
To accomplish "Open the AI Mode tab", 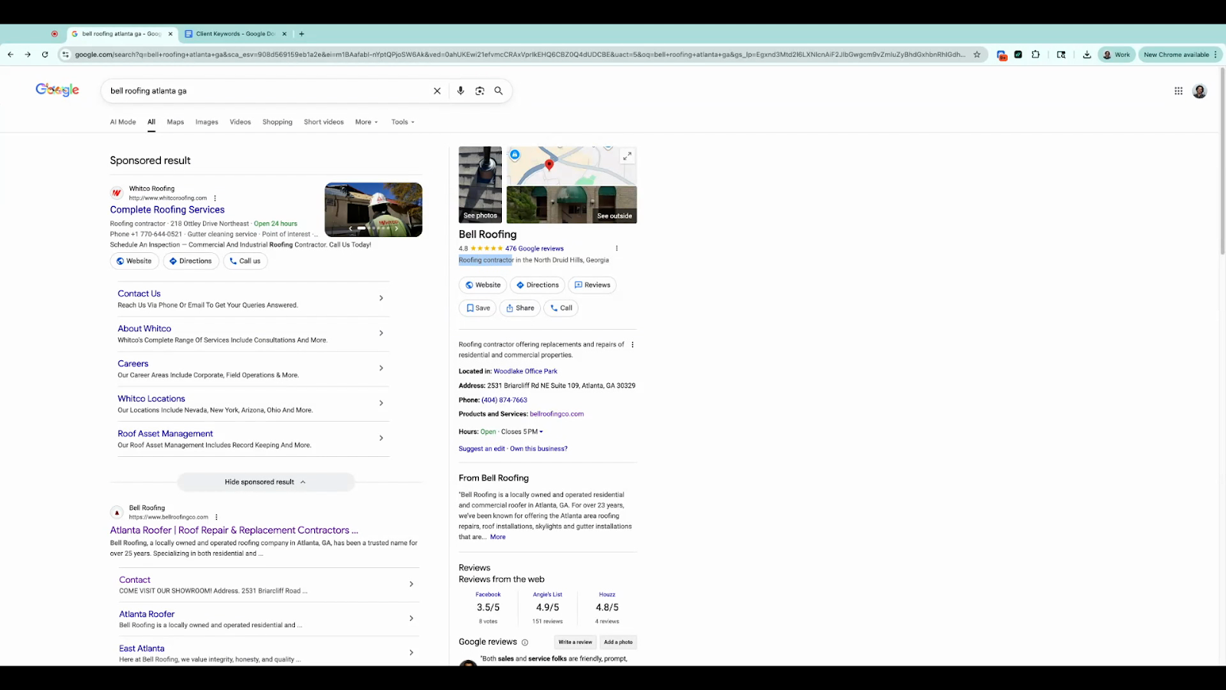I will [123, 122].
